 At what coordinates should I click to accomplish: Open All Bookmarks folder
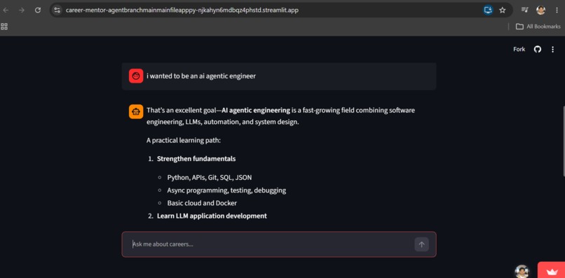click(538, 27)
